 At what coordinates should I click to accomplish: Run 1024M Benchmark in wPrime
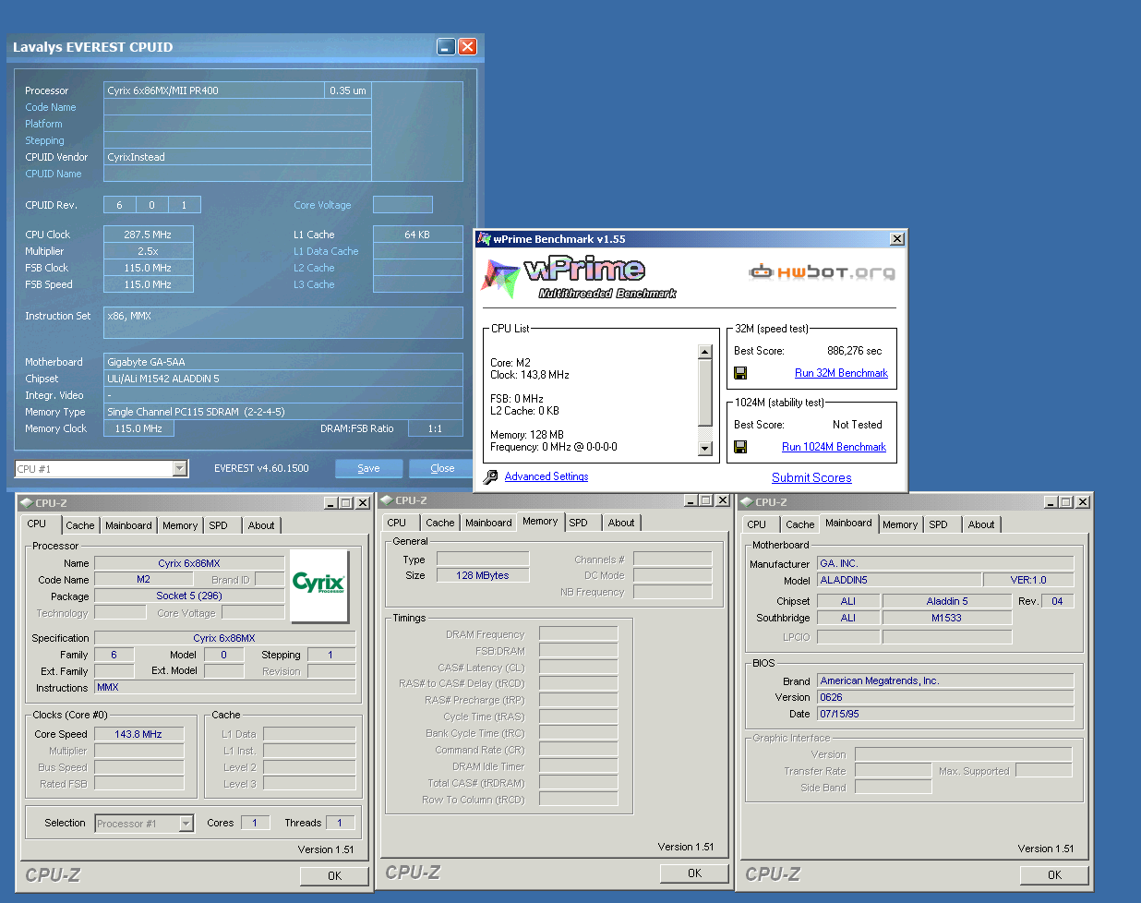tap(834, 447)
